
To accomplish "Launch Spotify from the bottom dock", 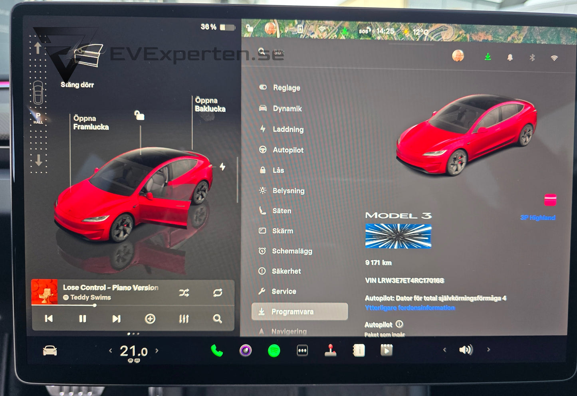I will [274, 350].
